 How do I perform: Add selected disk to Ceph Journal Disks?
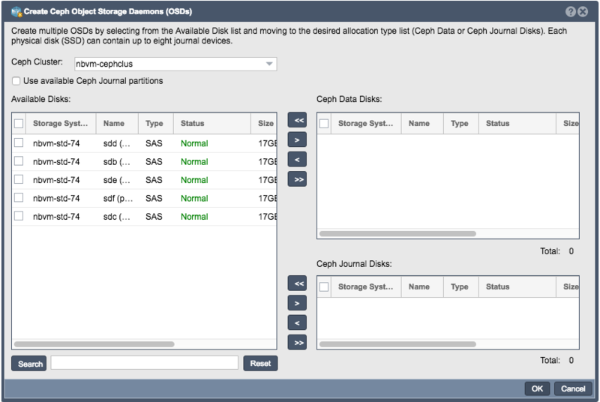297,303
